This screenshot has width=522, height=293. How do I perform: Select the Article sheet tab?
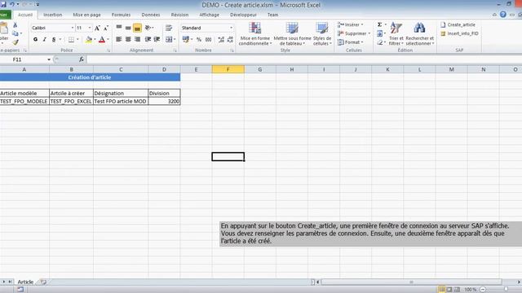coord(25,282)
